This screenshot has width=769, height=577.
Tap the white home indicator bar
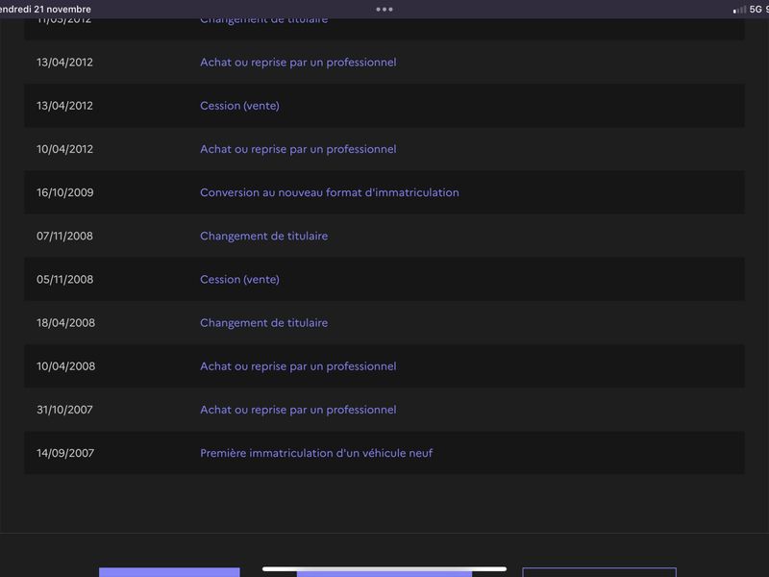click(384, 569)
